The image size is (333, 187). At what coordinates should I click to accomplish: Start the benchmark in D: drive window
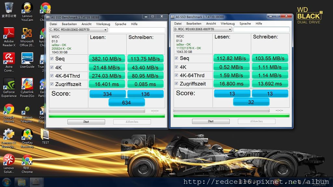pos(211,121)
